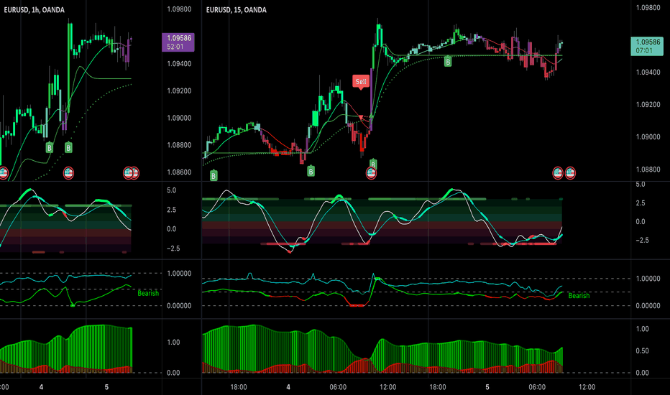Click the green 1.09586 price label with 07:01 countdown
This screenshot has width=670, height=395.
tap(647, 46)
